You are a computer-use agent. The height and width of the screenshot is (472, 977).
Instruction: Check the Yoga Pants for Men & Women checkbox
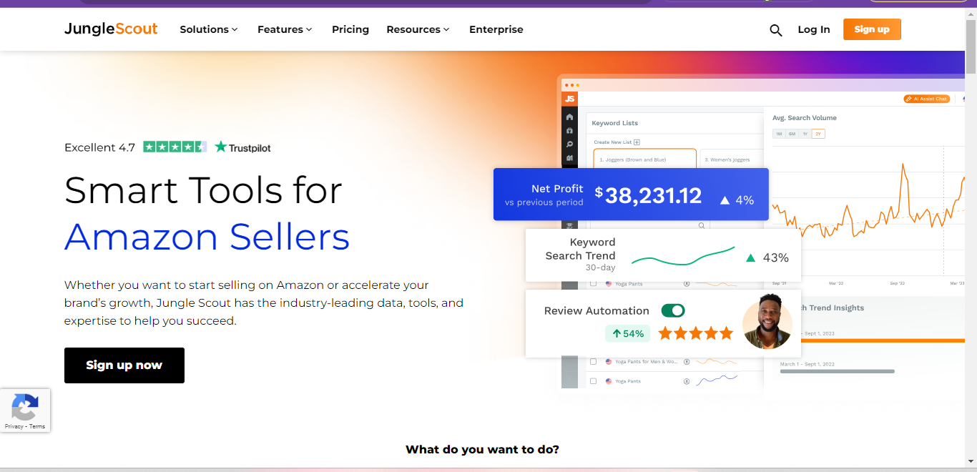593,362
